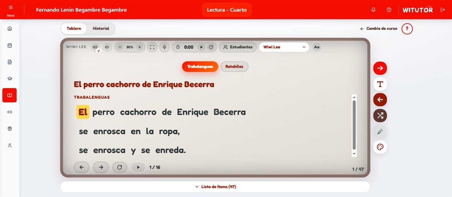Go to home in left sidebar
452x197 pixels.
point(10,29)
